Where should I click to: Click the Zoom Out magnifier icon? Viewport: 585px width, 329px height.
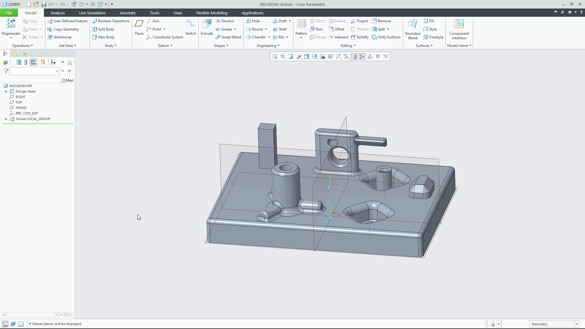click(283, 56)
